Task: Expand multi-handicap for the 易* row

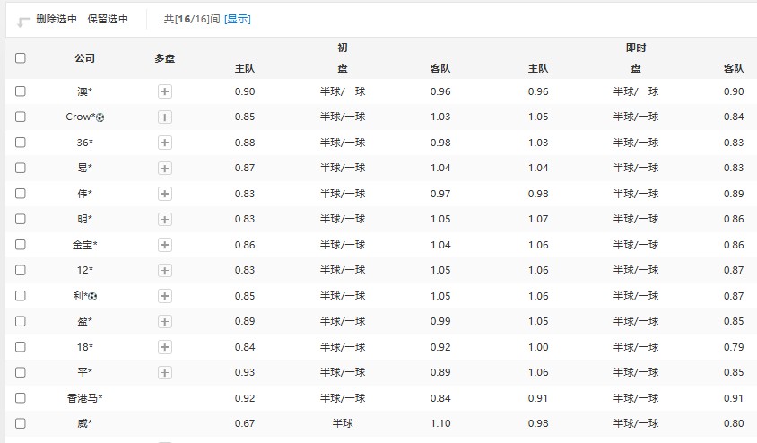Action: pyautogui.click(x=165, y=168)
